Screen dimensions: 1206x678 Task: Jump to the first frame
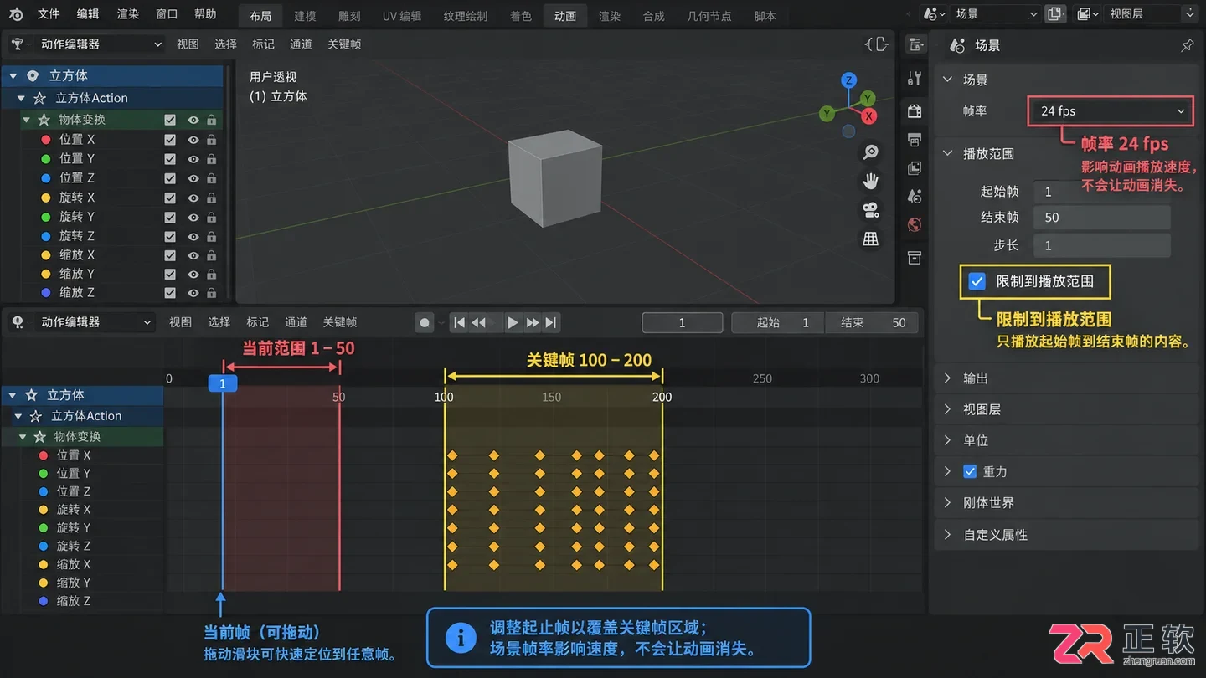click(x=459, y=322)
